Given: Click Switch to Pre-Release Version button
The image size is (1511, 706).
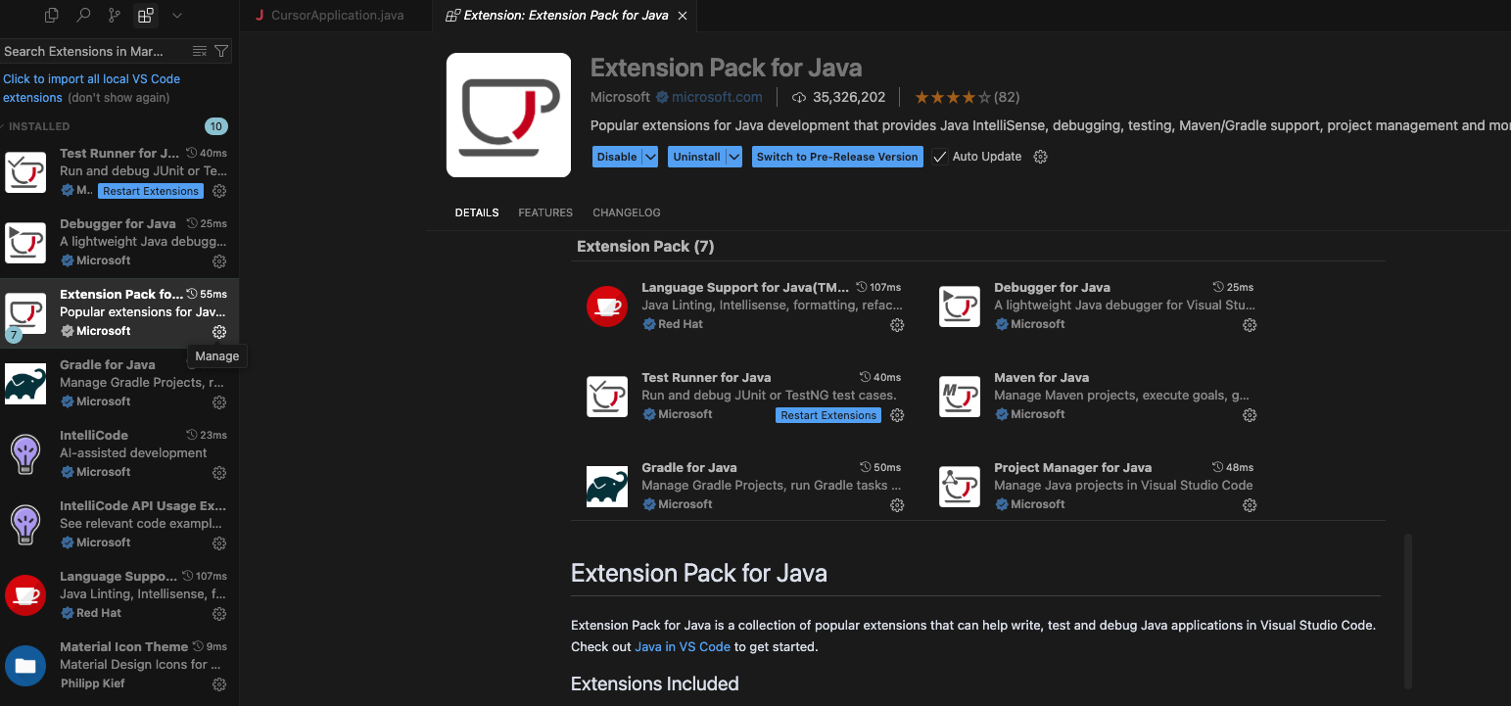Looking at the screenshot, I should tap(837, 157).
